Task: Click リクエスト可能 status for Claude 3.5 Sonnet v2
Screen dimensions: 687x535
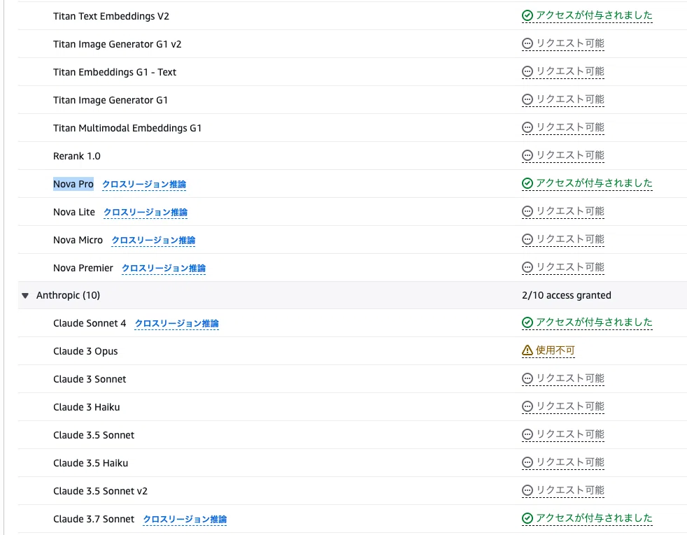Action: tap(570, 490)
